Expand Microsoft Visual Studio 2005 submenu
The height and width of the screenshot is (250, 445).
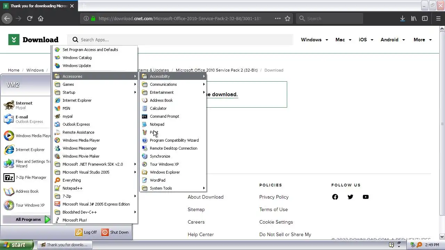(x=95, y=172)
